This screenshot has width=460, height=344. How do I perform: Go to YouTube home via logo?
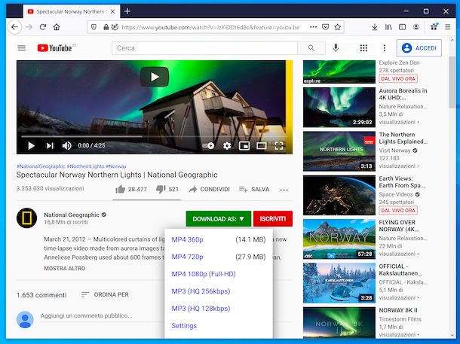[x=57, y=48]
